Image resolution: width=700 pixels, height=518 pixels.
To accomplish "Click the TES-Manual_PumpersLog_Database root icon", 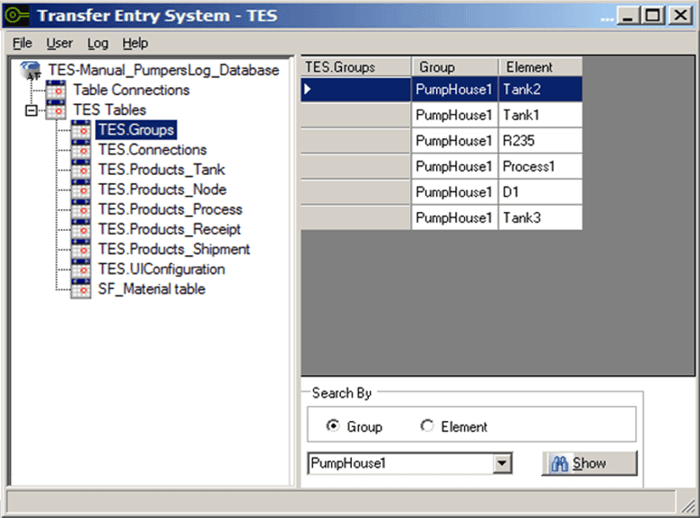I will tap(31, 71).
